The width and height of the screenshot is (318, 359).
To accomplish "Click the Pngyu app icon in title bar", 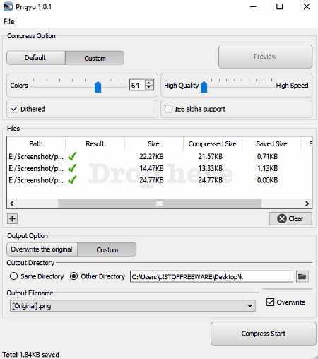I will coord(8,6).
